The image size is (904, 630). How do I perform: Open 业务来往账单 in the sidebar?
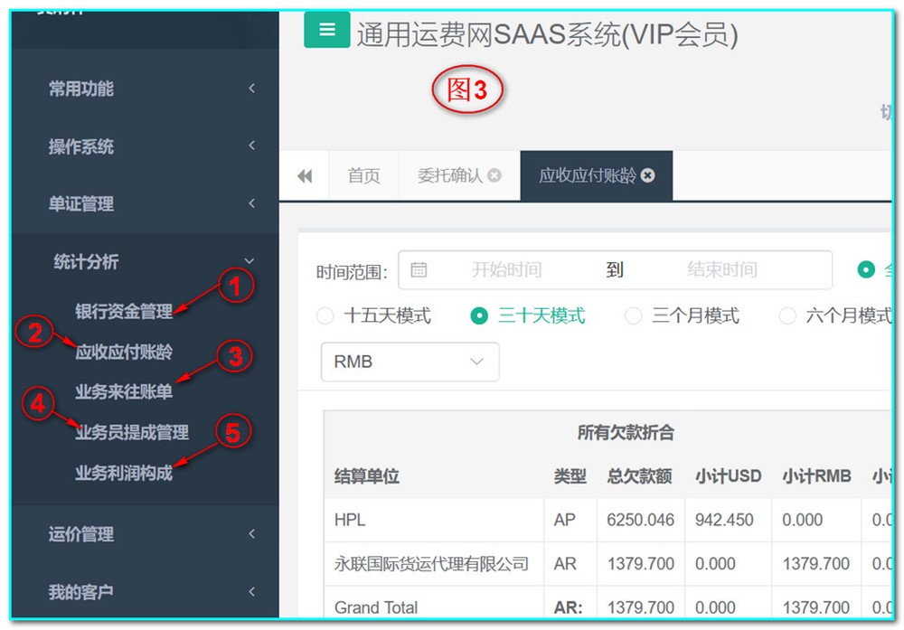(x=124, y=392)
